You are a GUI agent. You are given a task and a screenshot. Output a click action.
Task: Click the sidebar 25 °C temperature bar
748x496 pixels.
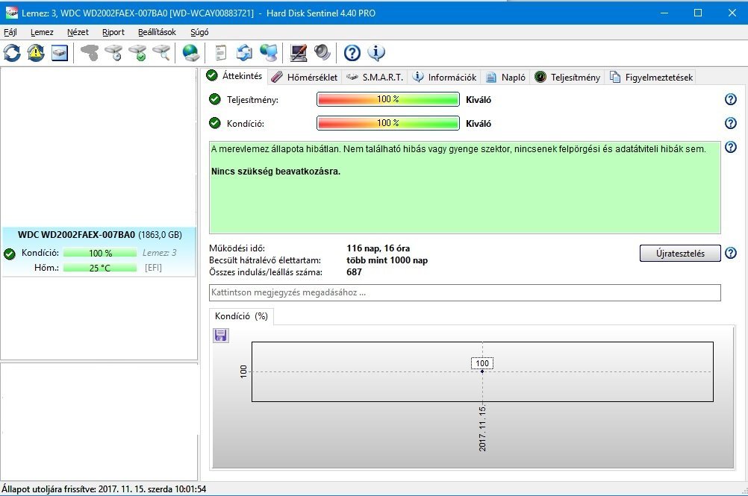point(100,268)
